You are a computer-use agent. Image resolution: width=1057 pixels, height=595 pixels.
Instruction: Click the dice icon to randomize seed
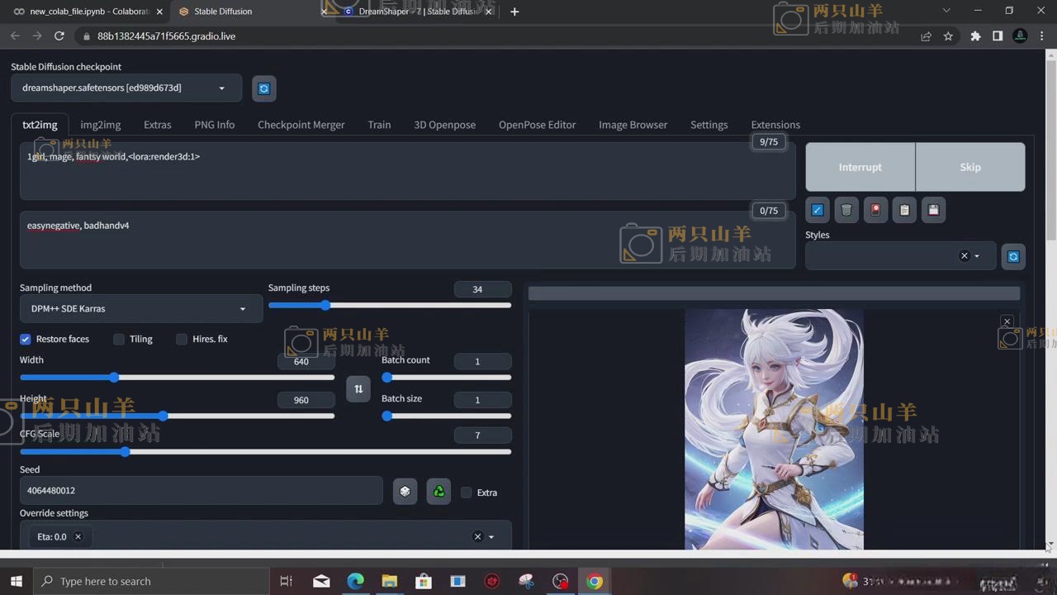[x=405, y=492]
